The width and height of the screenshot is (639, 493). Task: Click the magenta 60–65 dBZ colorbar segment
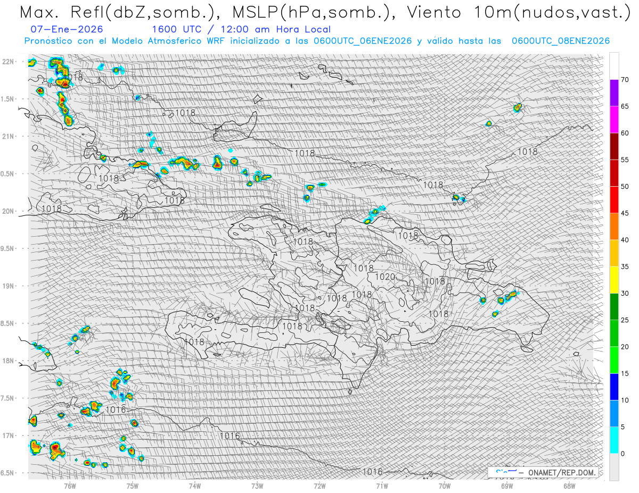(x=614, y=120)
